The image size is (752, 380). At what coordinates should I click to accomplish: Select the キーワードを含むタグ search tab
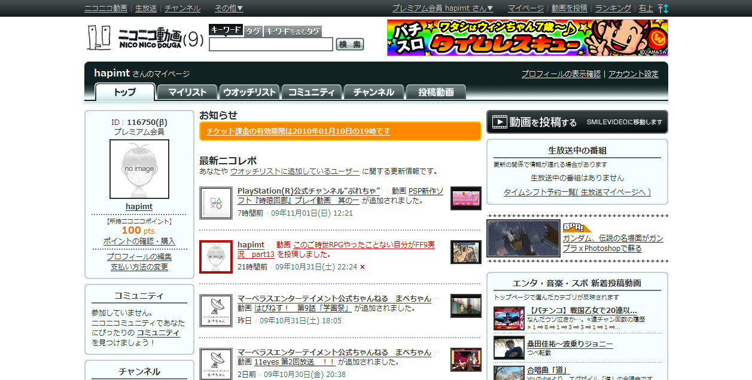point(293,31)
